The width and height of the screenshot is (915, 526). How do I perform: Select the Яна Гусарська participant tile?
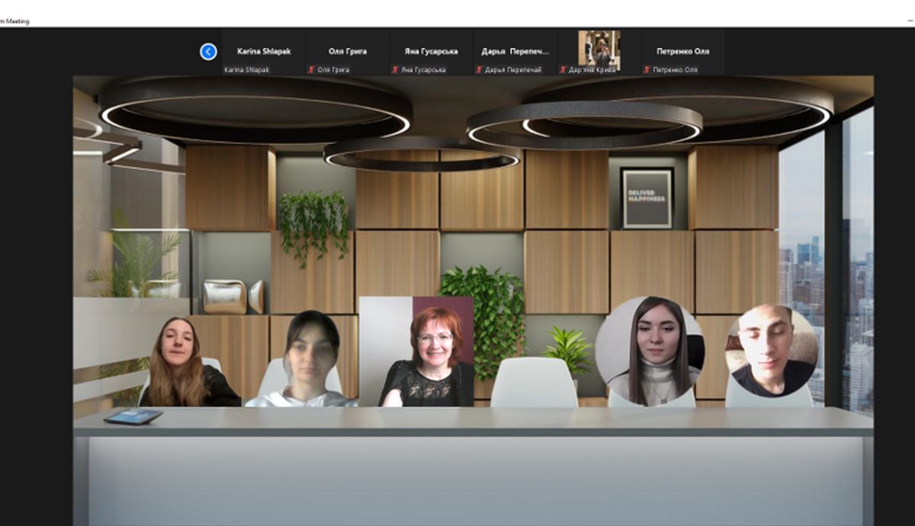click(x=431, y=52)
